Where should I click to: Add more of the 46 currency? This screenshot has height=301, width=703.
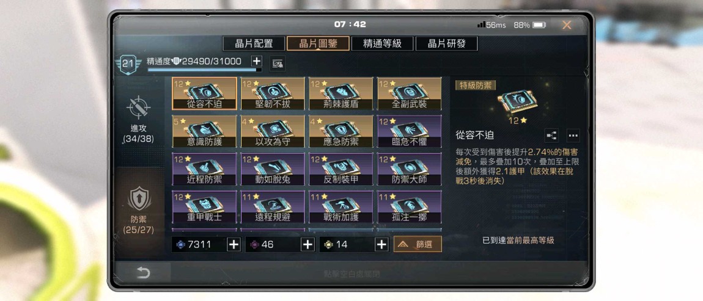tap(307, 245)
